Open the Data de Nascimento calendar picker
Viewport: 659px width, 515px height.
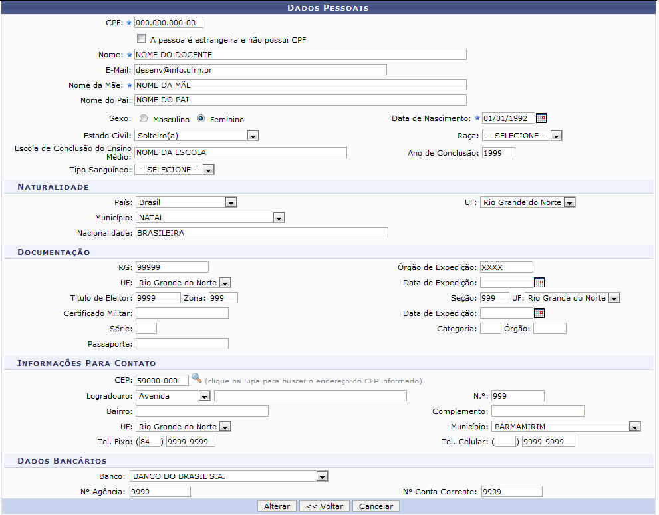click(541, 118)
